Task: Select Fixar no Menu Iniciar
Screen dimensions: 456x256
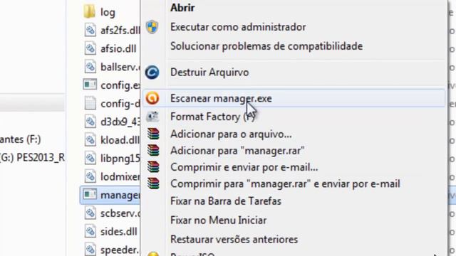Action: (219, 220)
